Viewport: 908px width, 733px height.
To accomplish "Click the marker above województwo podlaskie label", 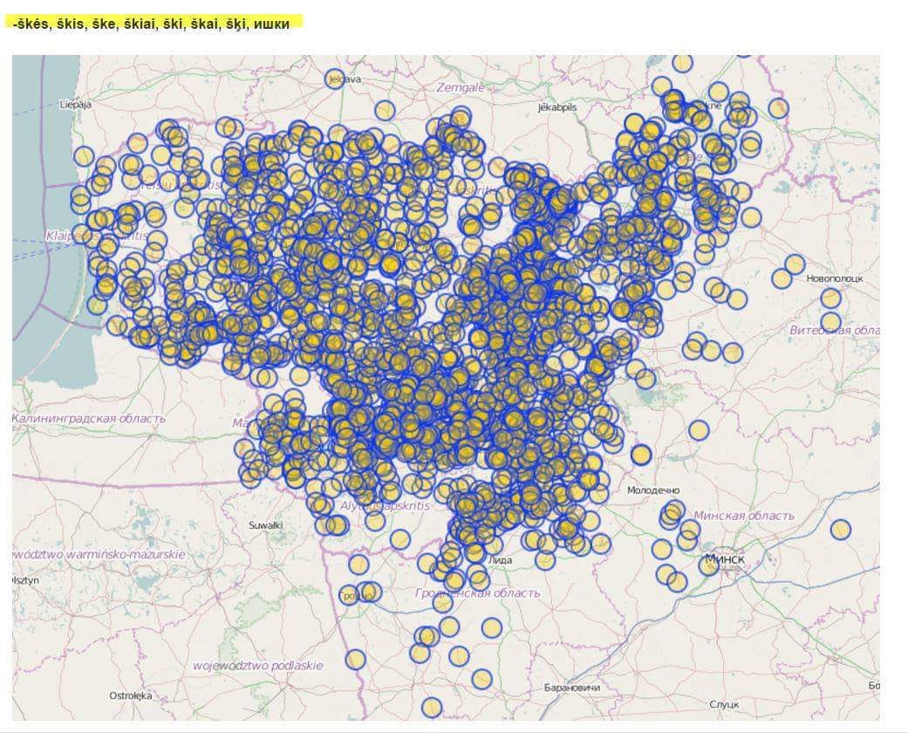I will tap(355, 659).
